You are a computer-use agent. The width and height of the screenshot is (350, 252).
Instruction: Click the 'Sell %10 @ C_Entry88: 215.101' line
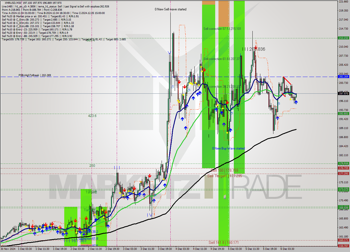point(20,26)
